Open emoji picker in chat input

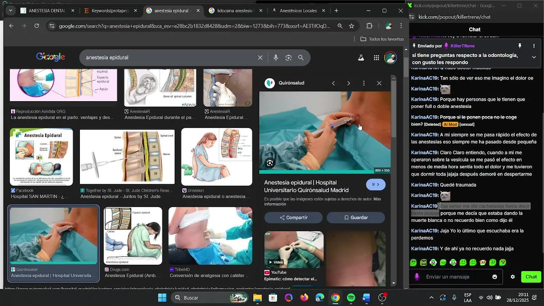pyautogui.click(x=495, y=277)
